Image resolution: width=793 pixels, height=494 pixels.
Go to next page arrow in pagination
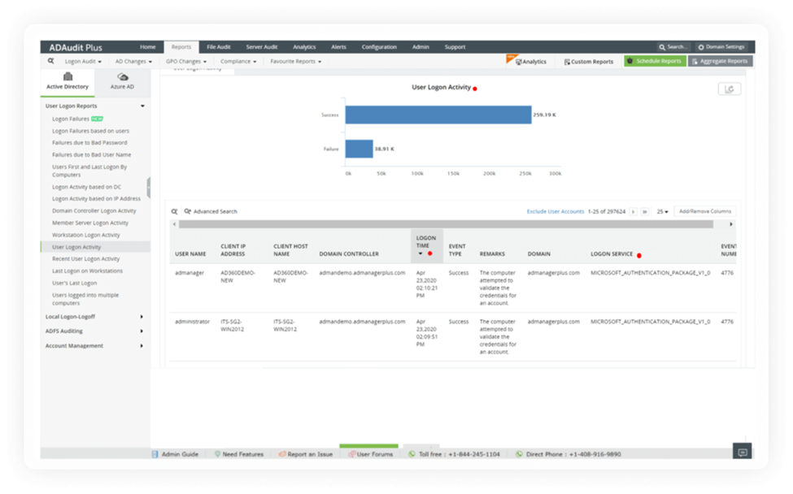634,211
